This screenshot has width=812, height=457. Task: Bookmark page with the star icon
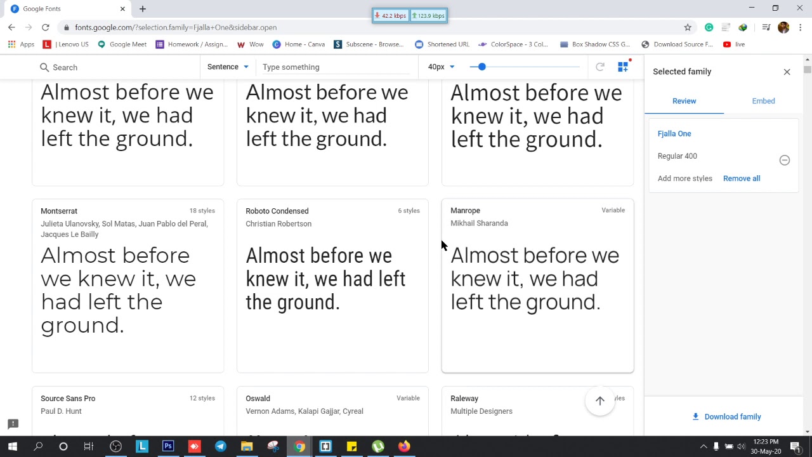(688, 27)
